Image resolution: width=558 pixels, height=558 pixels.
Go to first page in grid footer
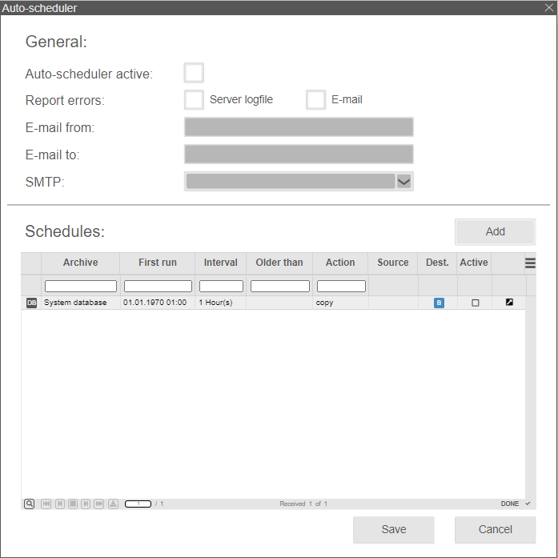tap(46, 504)
